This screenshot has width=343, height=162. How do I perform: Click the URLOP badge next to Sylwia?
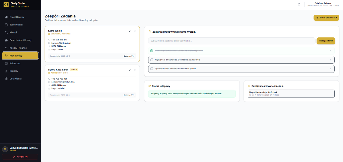74,70
